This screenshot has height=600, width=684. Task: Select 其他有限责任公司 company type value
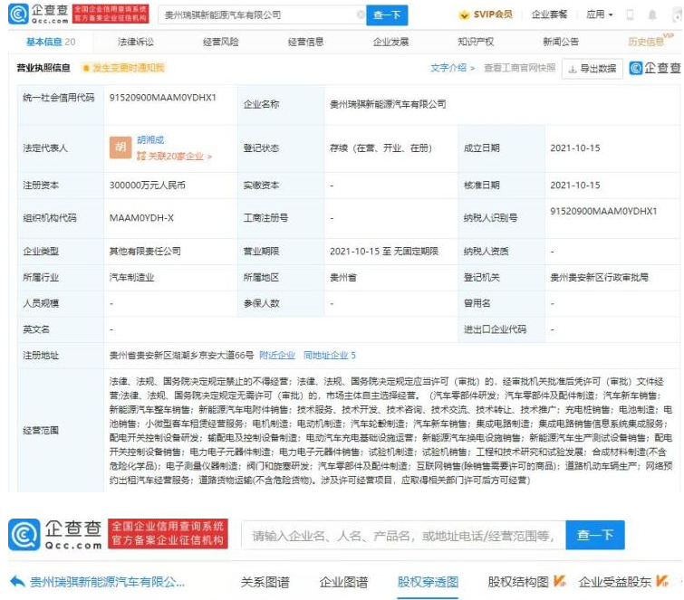pos(145,251)
